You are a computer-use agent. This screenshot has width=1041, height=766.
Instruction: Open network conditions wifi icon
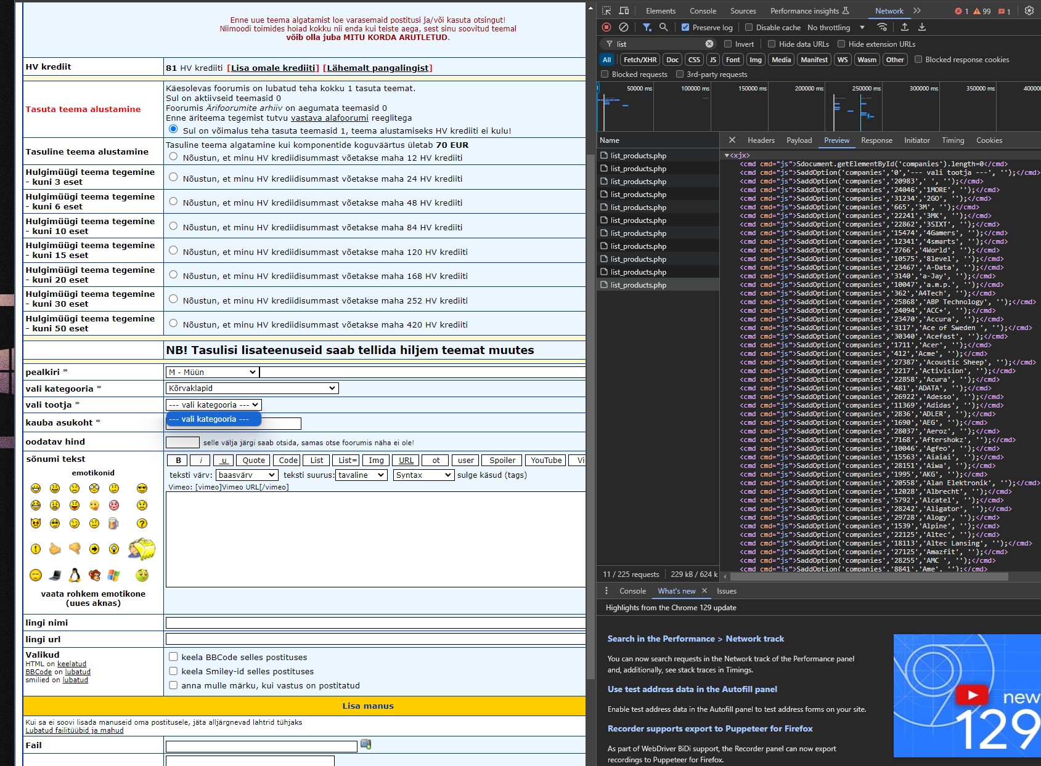coord(882,27)
